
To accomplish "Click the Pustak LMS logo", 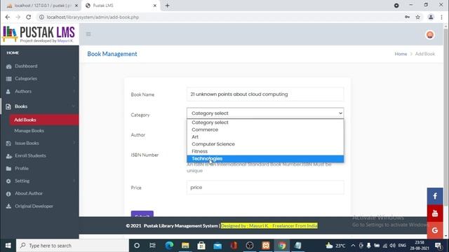I will coord(39,34).
